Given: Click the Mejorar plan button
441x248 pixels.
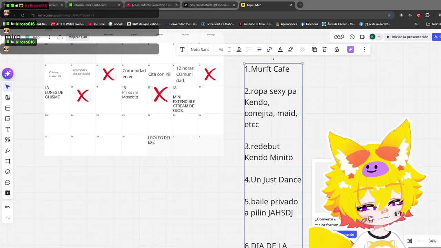Looking at the screenshot, I should [x=78, y=37].
